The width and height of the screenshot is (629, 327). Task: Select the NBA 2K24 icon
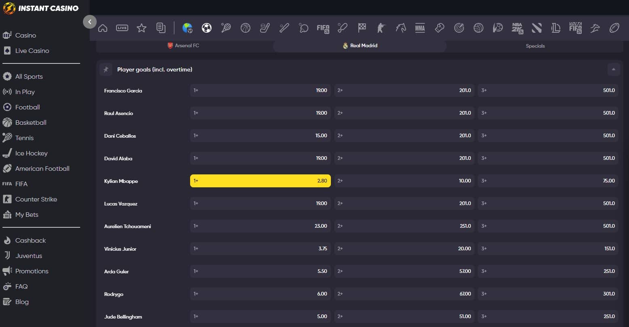[x=517, y=28]
